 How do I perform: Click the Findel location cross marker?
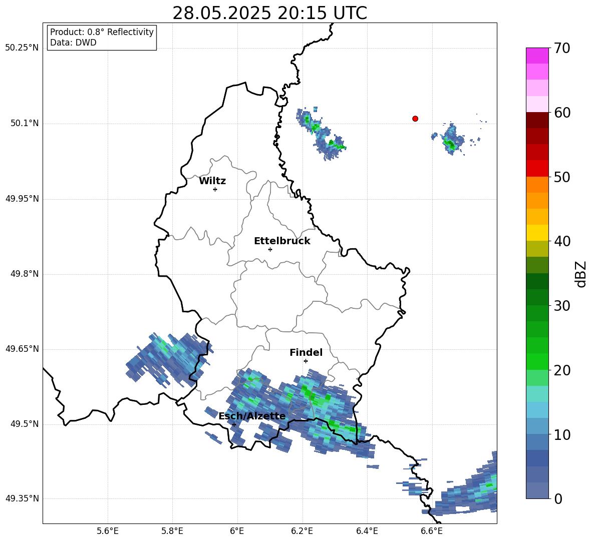(306, 361)
